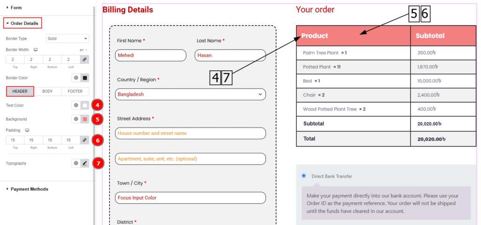
Task: Click the Padding responsive device icon
Action: pos(27,130)
